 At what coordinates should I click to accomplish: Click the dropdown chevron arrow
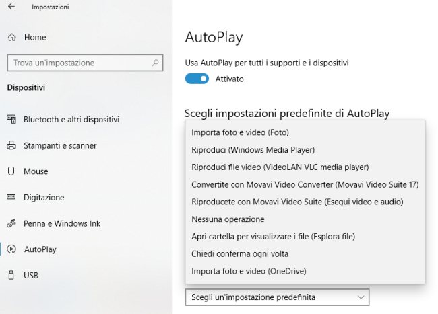[361, 297]
